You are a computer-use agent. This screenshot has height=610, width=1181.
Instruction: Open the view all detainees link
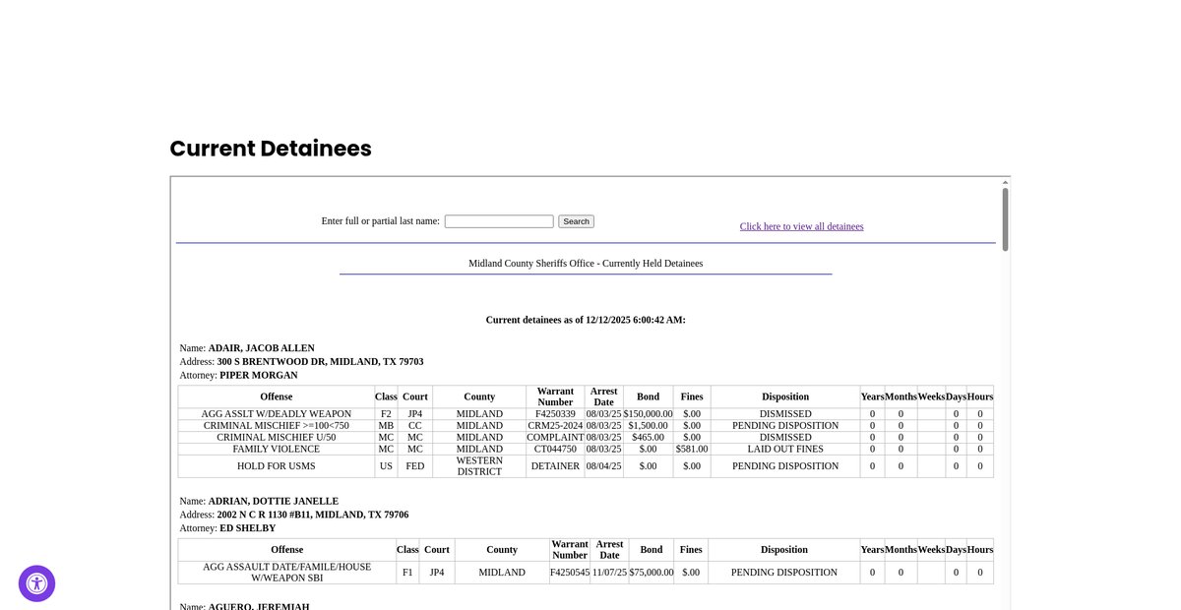point(801,226)
